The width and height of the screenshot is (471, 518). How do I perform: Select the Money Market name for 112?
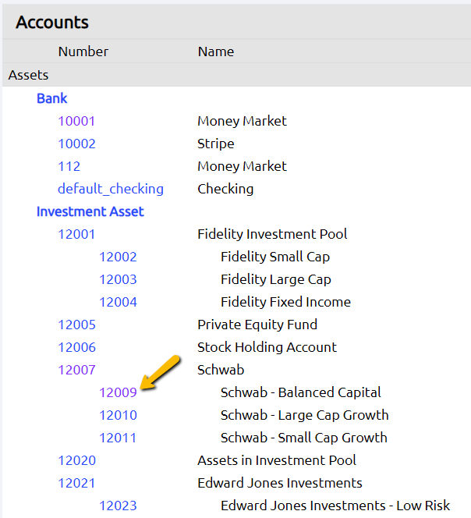pos(242,166)
